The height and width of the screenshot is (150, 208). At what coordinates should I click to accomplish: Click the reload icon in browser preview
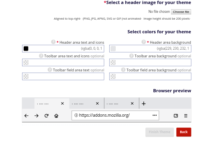pos(47,116)
